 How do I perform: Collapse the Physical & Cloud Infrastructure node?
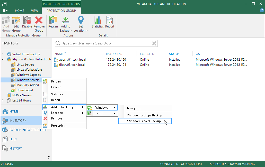(3, 59)
